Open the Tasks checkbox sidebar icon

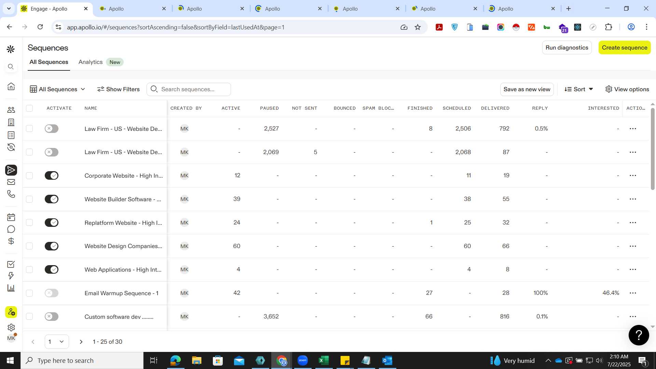tap(11, 264)
